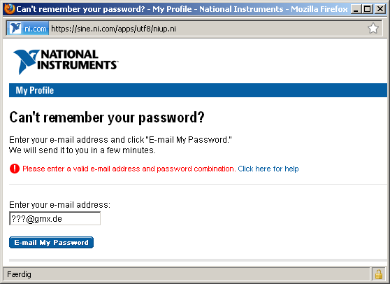
Task: Click the Can't remember your password heading
Action: pyautogui.click(x=107, y=118)
